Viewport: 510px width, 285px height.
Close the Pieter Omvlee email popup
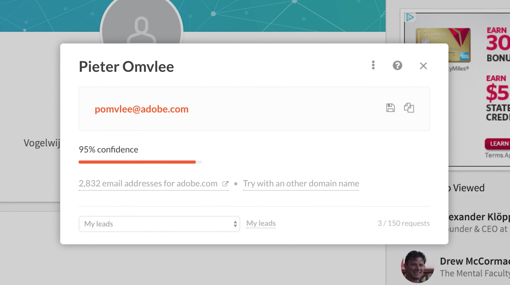423,66
